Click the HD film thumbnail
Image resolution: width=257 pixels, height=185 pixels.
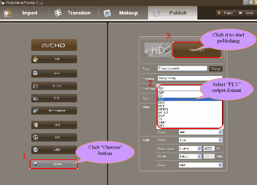(x=158, y=50)
